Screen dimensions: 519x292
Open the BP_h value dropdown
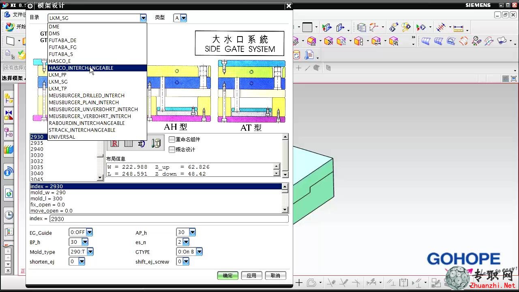click(x=85, y=242)
